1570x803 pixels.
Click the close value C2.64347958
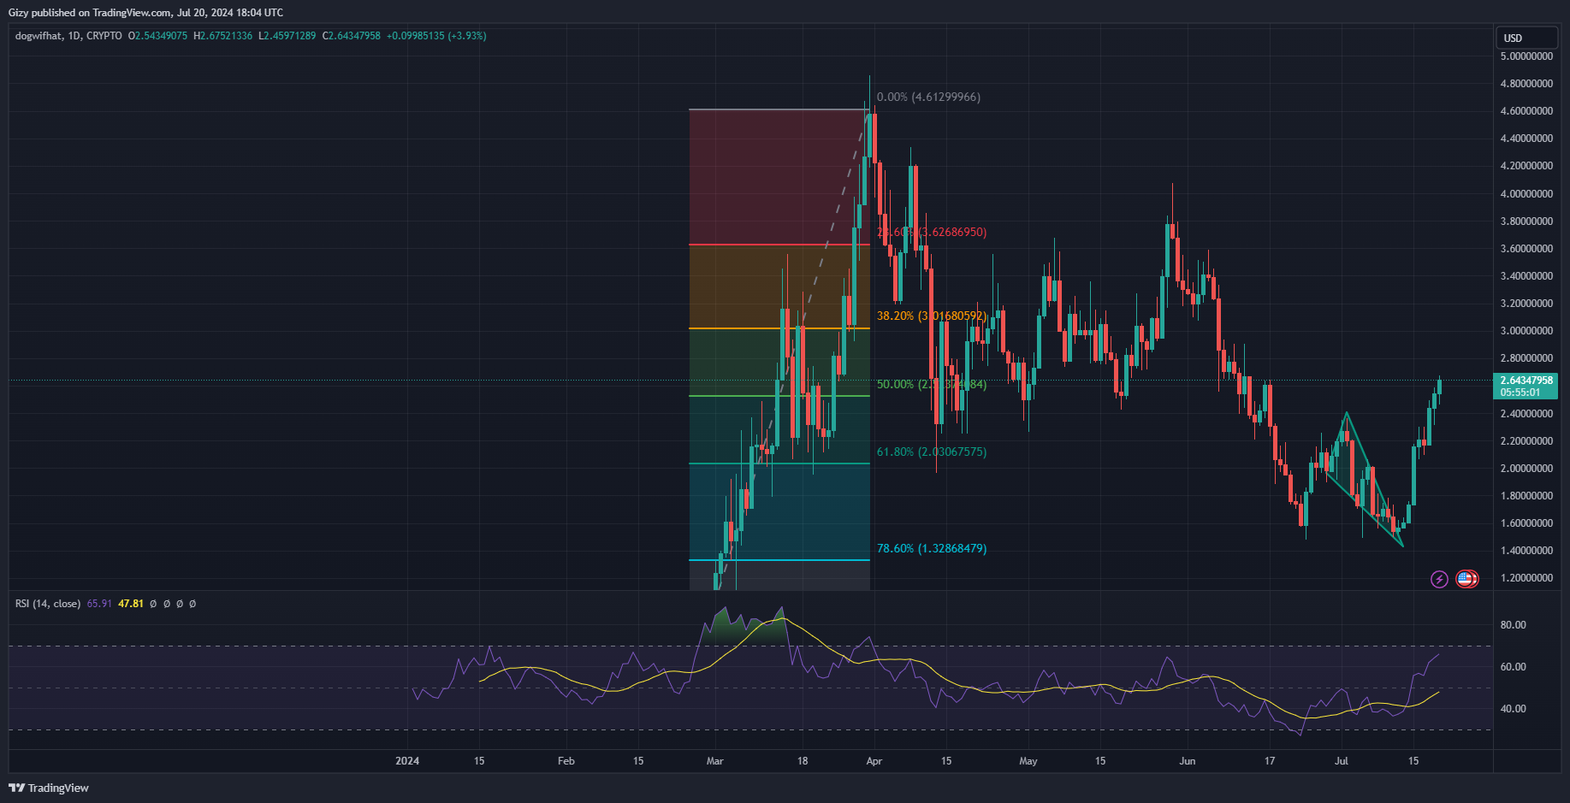[352, 36]
